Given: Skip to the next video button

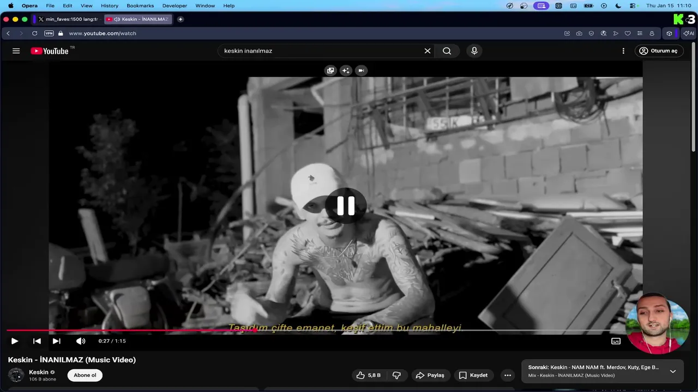Looking at the screenshot, I should coord(57,341).
